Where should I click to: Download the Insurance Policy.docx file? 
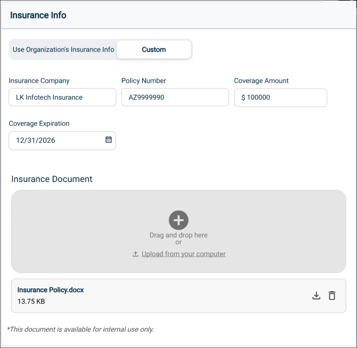pos(316,296)
